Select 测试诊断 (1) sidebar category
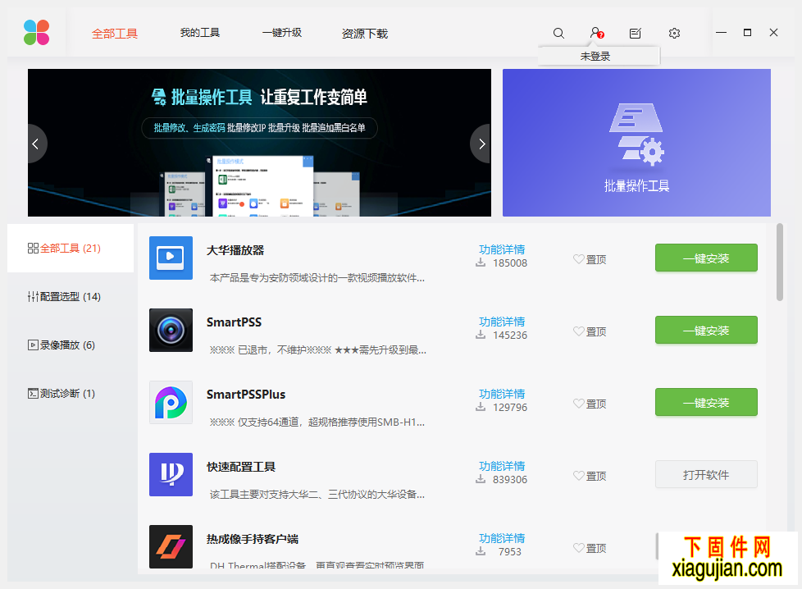 click(x=71, y=393)
